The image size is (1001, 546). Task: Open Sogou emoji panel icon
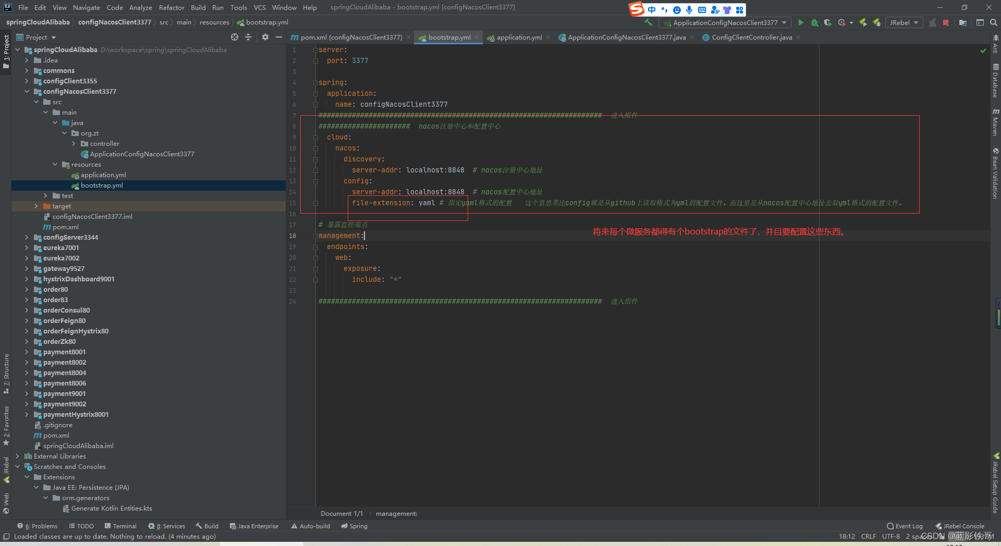pyautogui.click(x=677, y=9)
